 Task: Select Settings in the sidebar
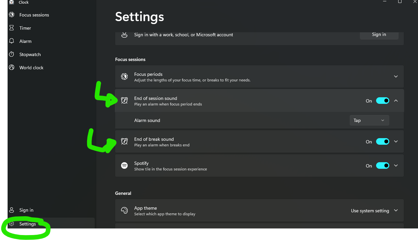(x=51, y=223)
